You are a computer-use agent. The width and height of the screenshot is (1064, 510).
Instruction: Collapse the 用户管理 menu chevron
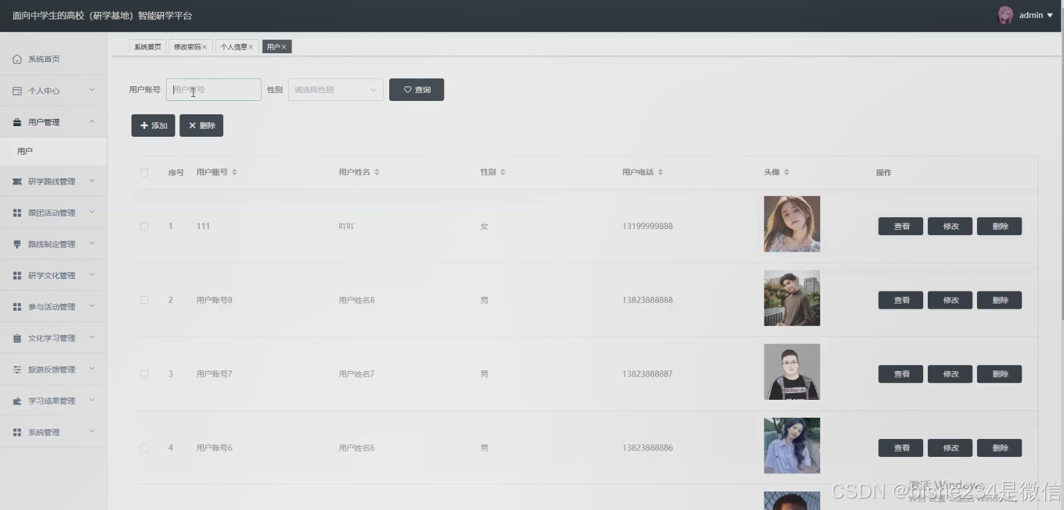92,122
